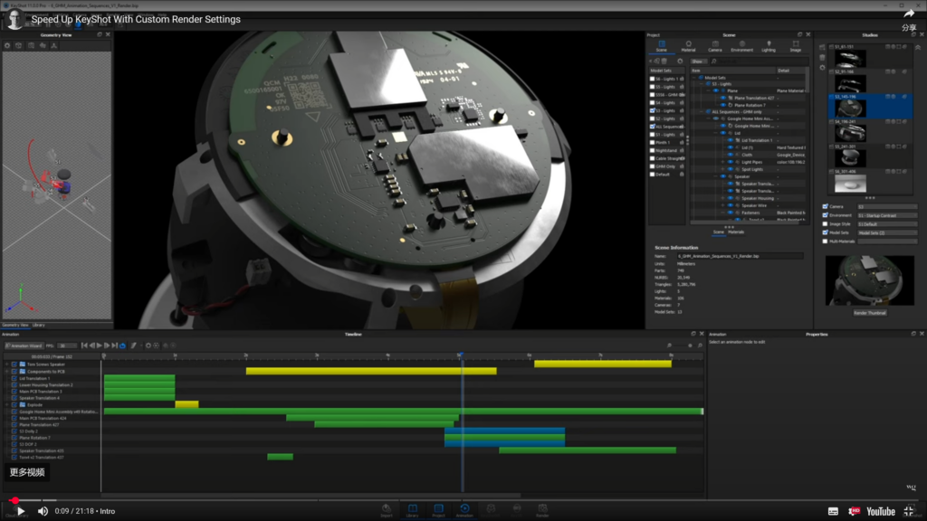Select studio thumbnail S6_301-406
Image resolution: width=927 pixels, height=521 pixels.
click(850, 183)
